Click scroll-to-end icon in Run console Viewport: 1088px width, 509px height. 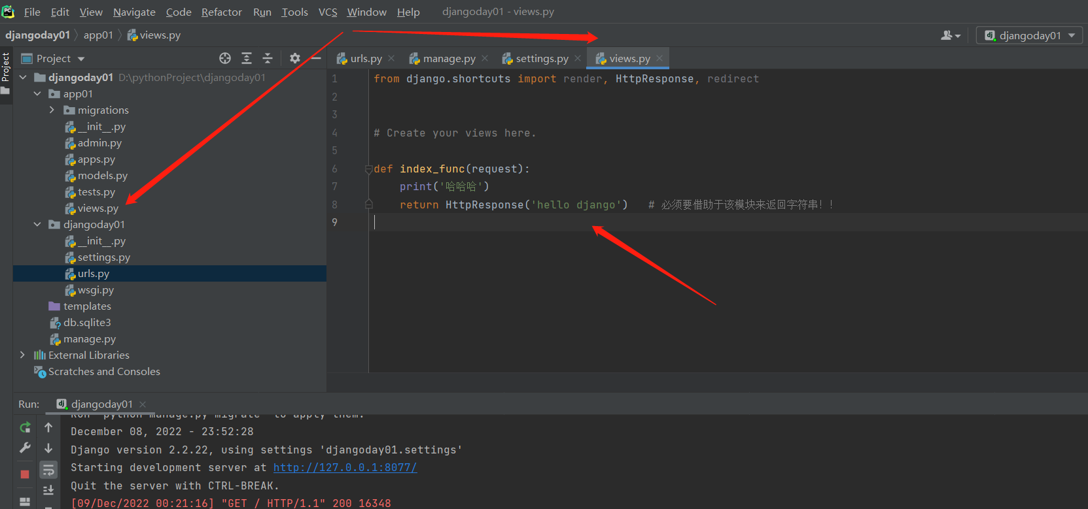(48, 490)
